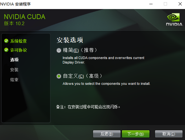
Task: Click the 备注 flicker note text
Action: 88,107
